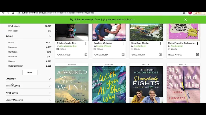This screenshot has width=206, height=115.
Task: Click the address bar URL
Action: [58, 13]
